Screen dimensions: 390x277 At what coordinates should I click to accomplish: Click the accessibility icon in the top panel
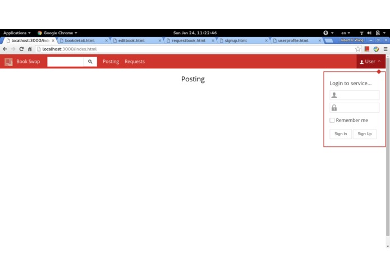click(x=325, y=33)
